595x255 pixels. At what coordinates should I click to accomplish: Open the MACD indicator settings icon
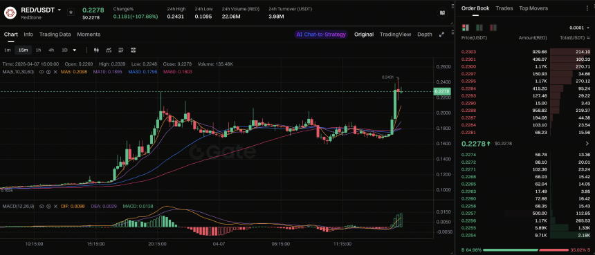pos(48,206)
